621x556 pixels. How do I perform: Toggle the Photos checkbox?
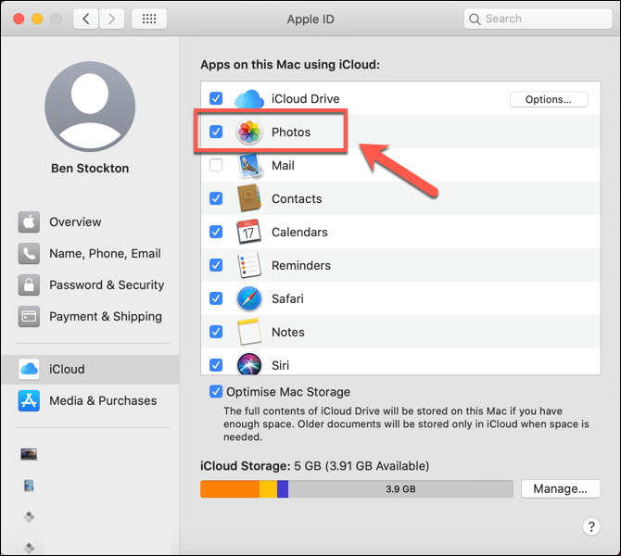216,132
